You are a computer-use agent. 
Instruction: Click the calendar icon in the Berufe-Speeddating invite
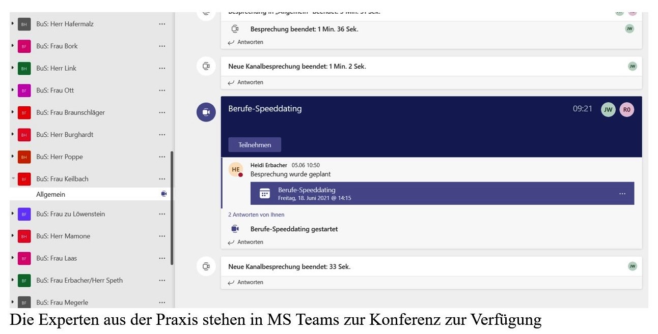click(265, 193)
